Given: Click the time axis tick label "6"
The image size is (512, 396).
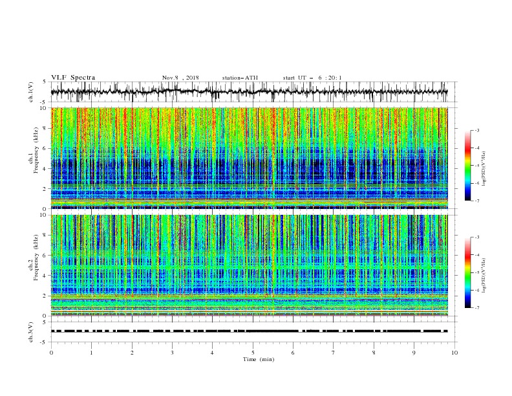Looking at the screenshot, I should click(x=293, y=353).
